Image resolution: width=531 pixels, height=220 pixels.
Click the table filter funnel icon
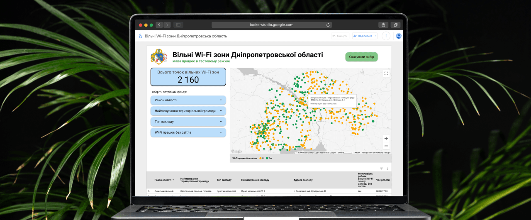[x=381, y=169]
